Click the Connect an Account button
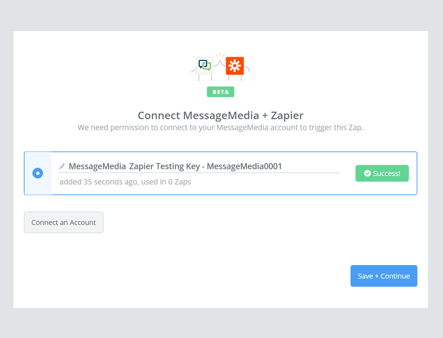Image resolution: width=443 pixels, height=338 pixels. click(64, 222)
